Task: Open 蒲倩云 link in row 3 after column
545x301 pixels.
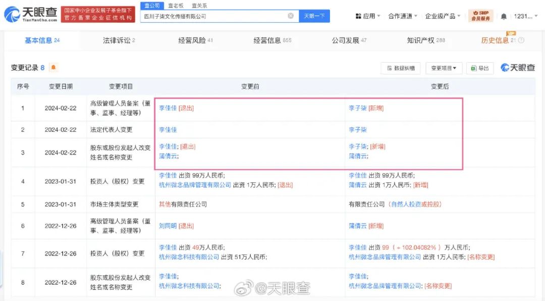Action: pyautogui.click(x=358, y=156)
